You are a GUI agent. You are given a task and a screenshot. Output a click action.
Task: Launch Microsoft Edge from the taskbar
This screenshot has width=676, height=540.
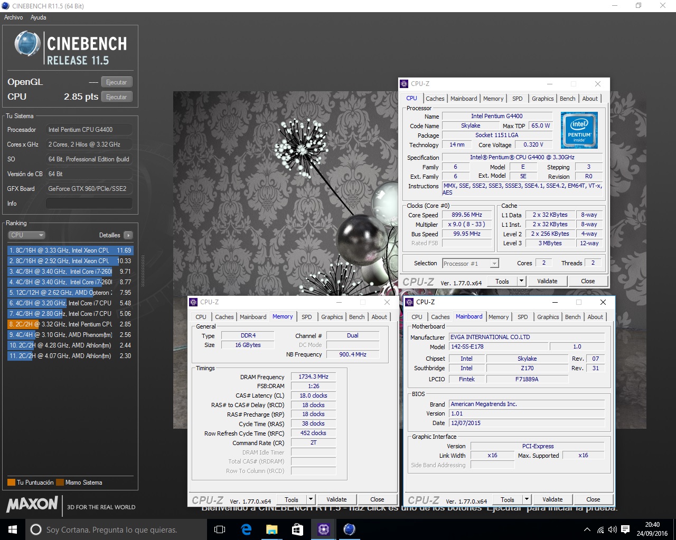click(x=246, y=529)
